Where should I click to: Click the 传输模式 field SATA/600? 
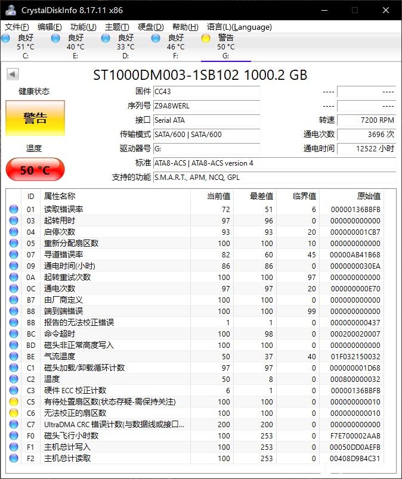coord(206,135)
